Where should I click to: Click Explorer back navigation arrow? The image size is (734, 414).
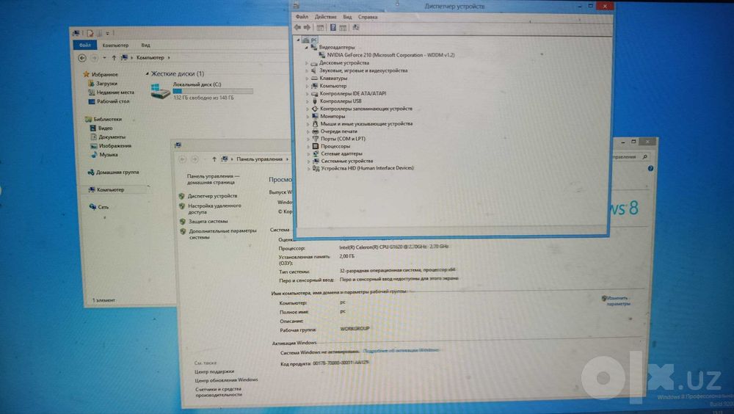(82, 58)
